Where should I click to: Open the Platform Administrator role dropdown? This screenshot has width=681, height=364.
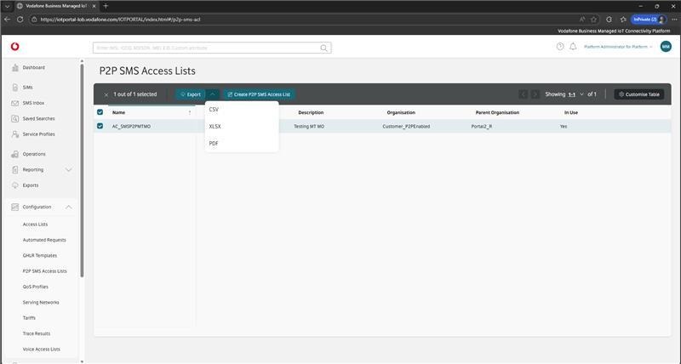coord(618,47)
